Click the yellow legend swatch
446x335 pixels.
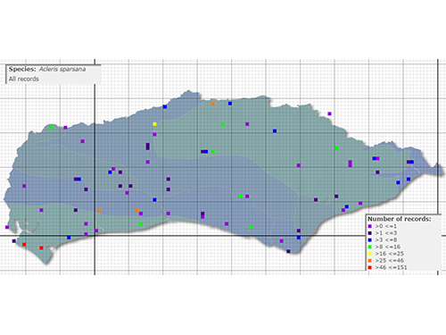[370, 254]
